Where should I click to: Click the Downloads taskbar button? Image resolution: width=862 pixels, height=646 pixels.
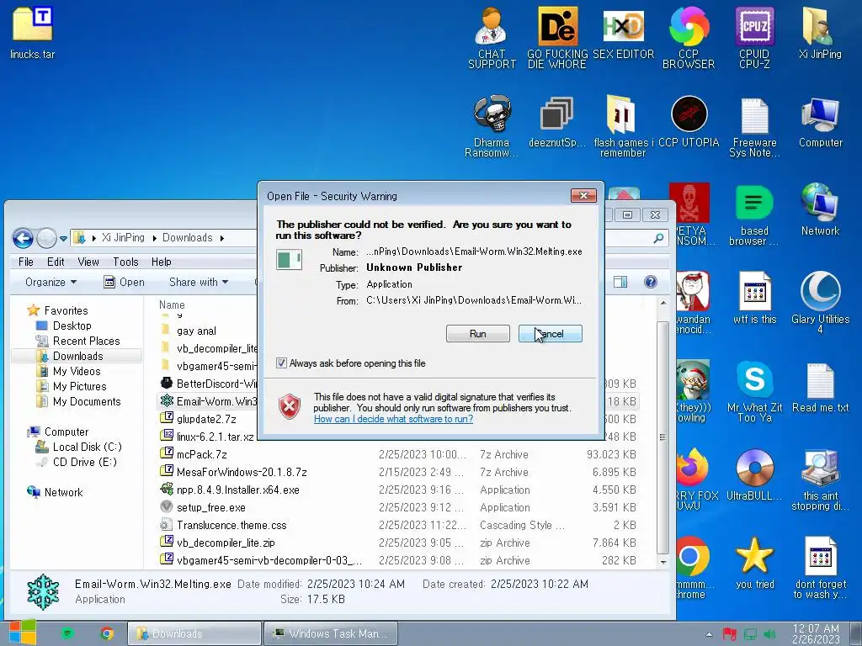[194, 634]
